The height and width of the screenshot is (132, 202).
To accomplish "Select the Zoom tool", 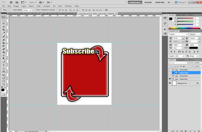I will [3, 84].
